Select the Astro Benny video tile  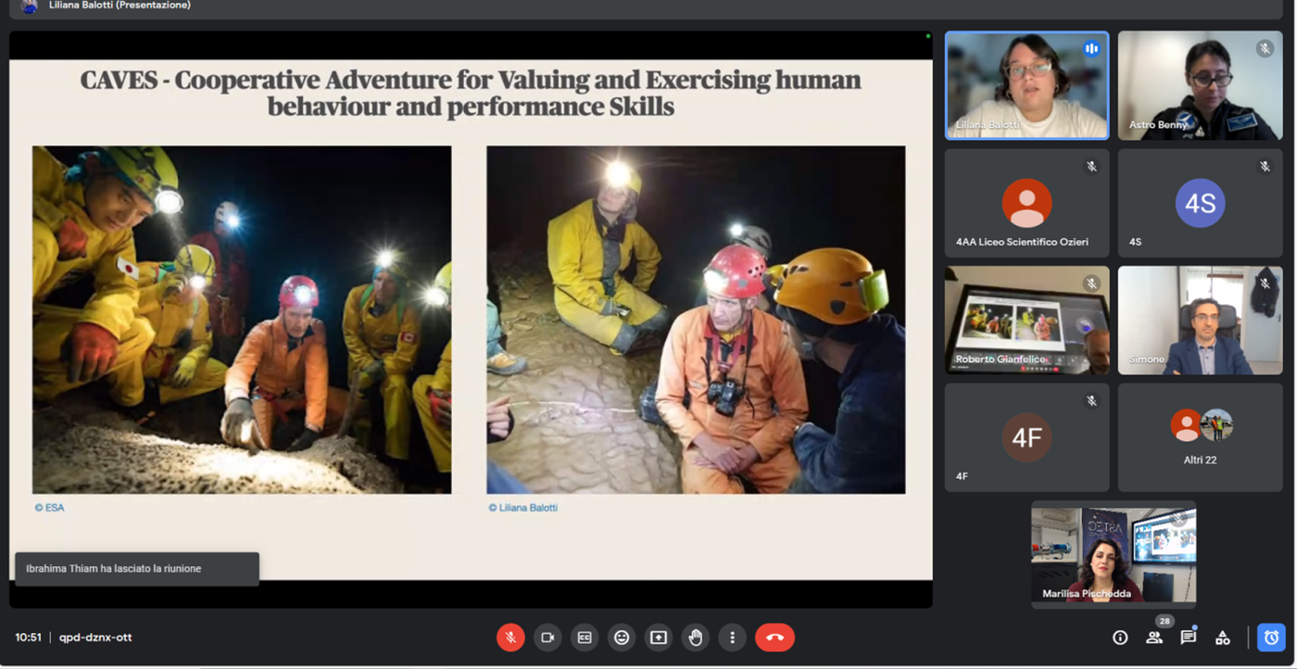pyautogui.click(x=1200, y=86)
